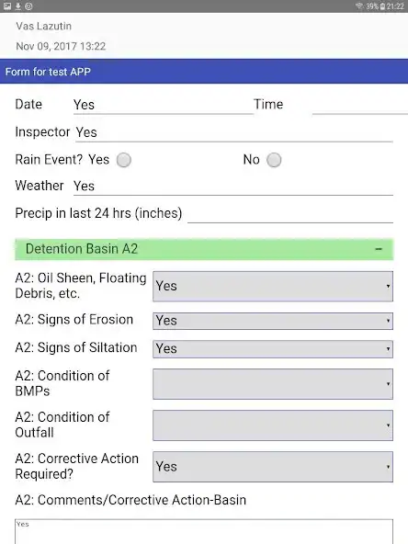Image resolution: width=408 pixels, height=544 pixels.
Task: Open A2 Signs of Erosion dropdown
Action: 273,321
